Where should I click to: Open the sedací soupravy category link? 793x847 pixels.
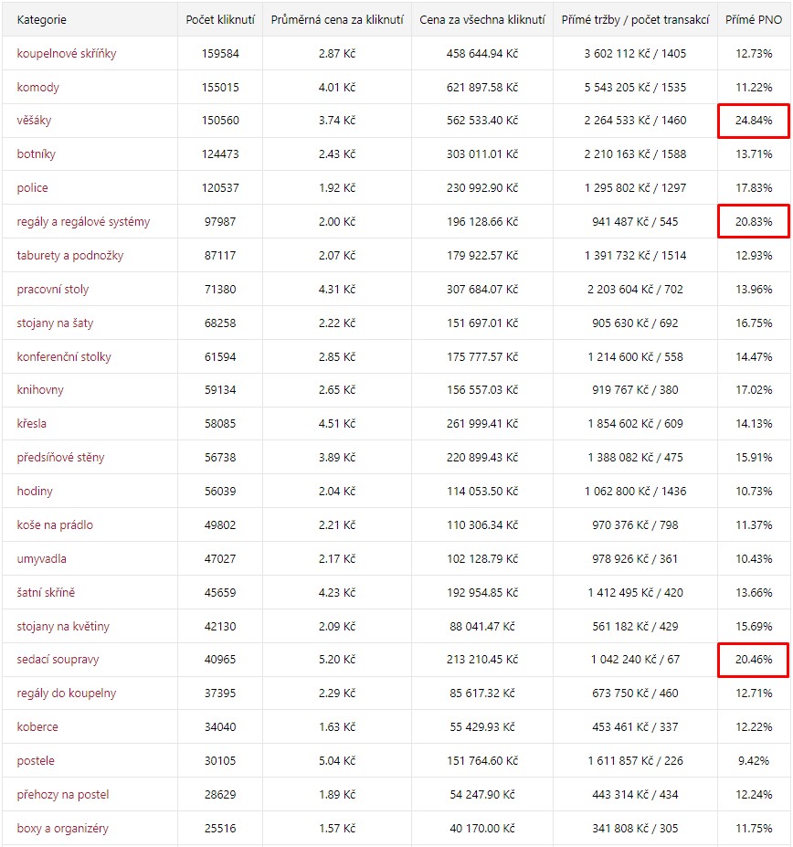[x=58, y=659]
